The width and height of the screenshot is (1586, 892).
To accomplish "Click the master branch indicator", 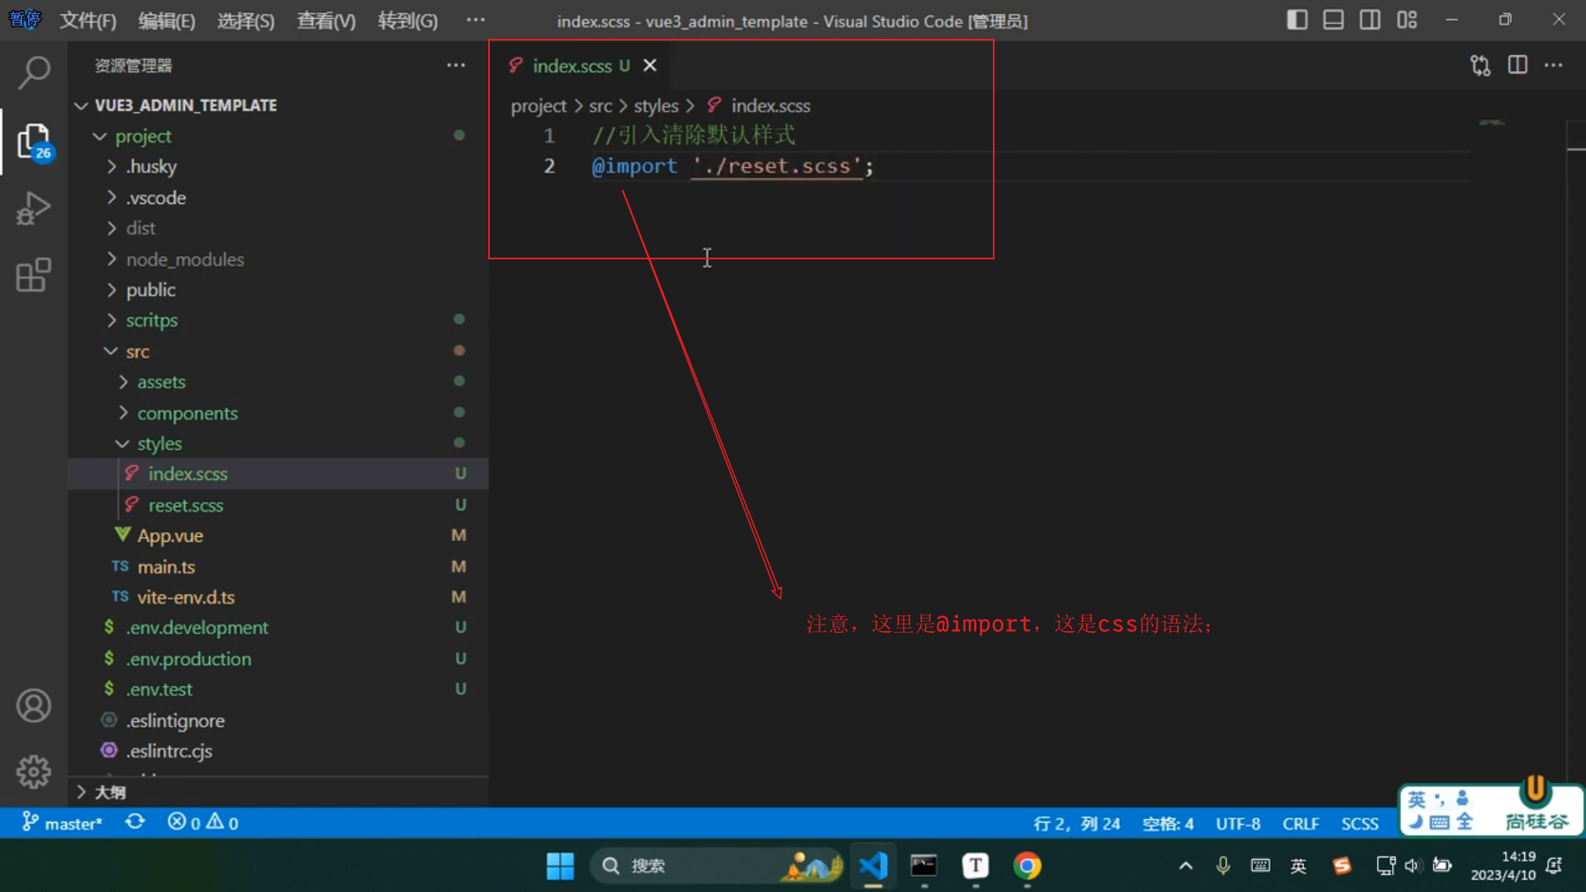I will tap(62, 823).
